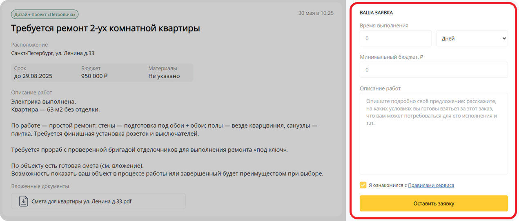This screenshot has width=519, height=221.
Task: Click the Дизайн-проект «Петровича» tag
Action: (45, 14)
